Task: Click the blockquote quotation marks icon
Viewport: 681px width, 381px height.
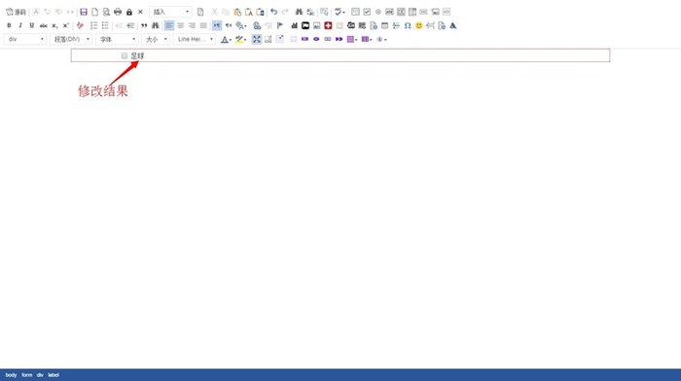Action: pos(144,25)
